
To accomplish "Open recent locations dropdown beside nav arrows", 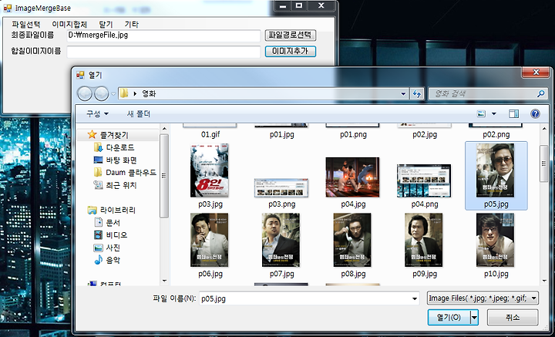I will (113, 94).
